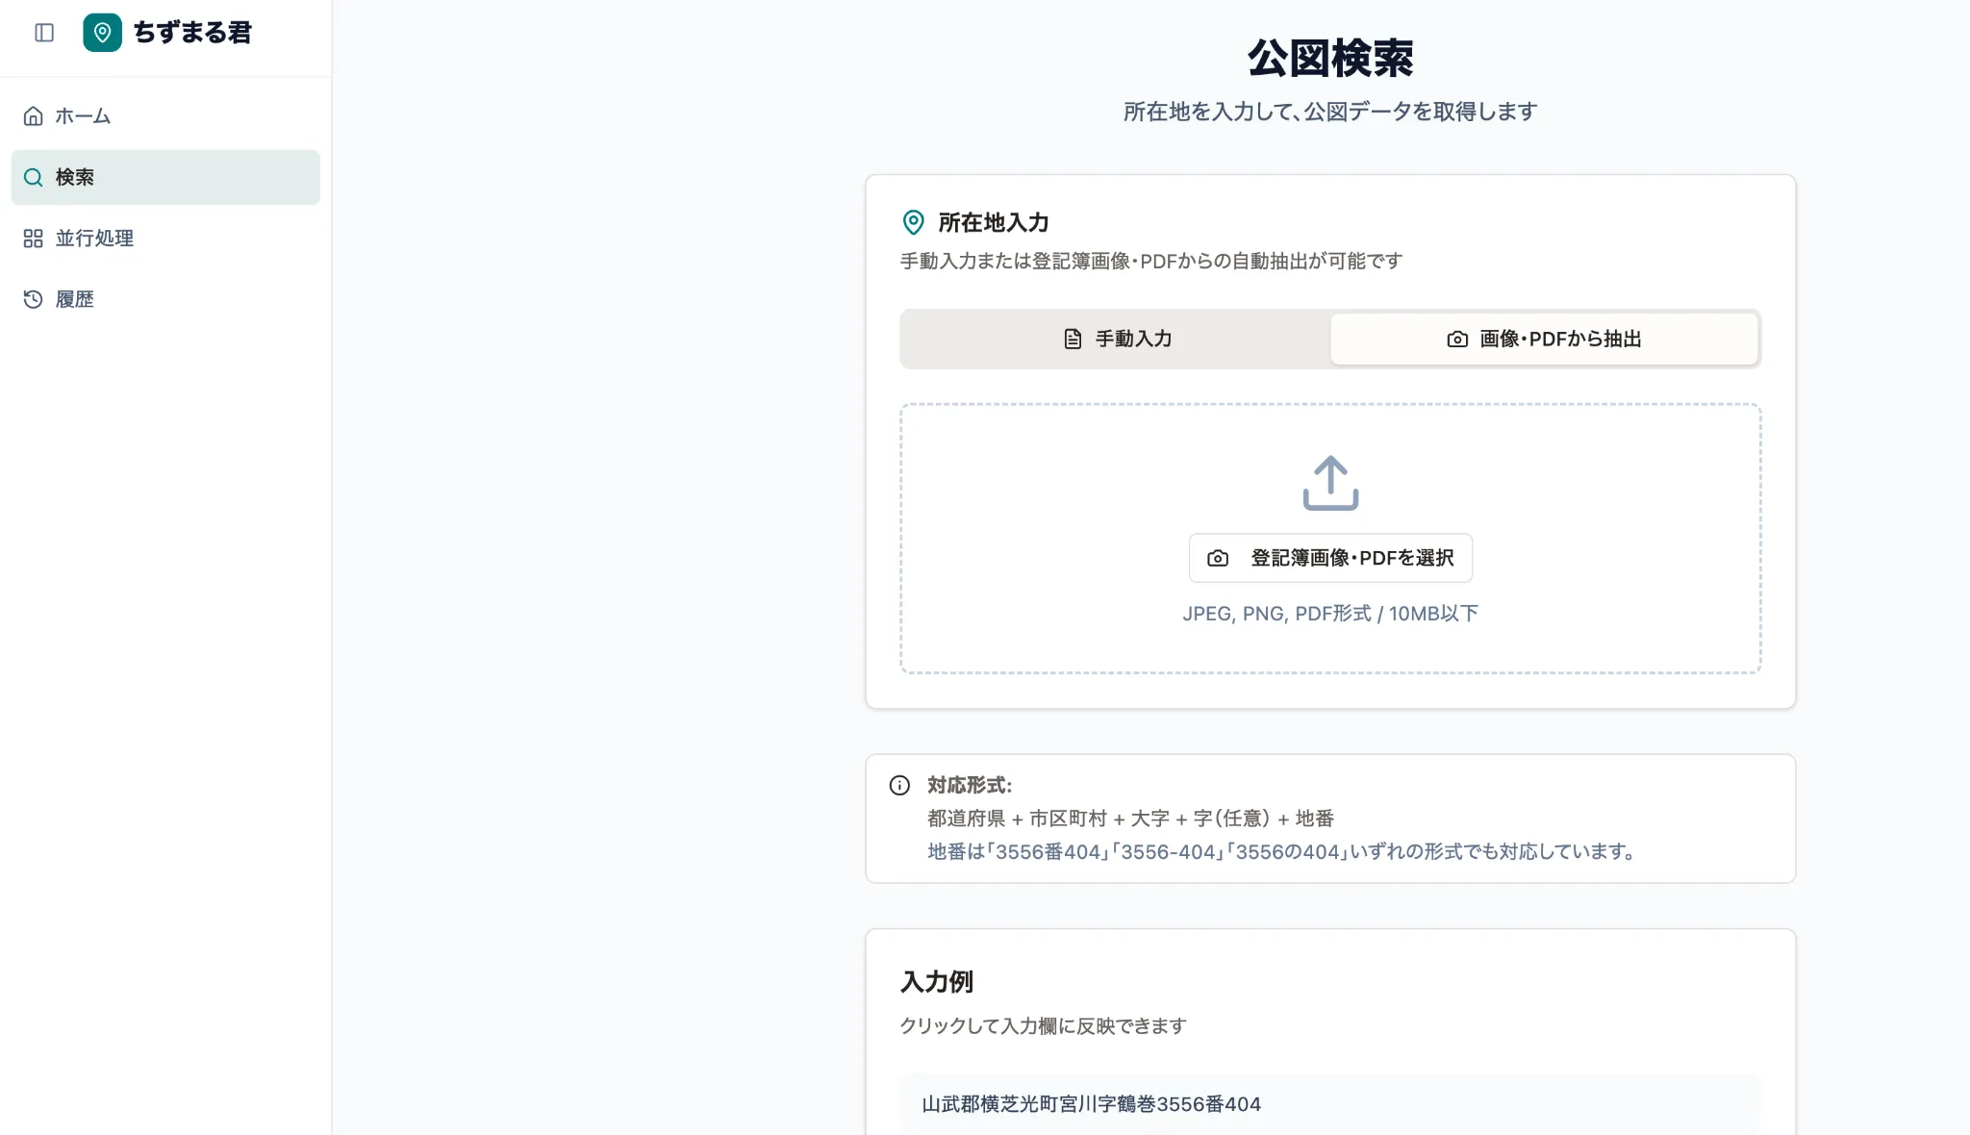Screen dimensions: 1970x1135
Task: Click camera icon in 登記簿画像・PDFを選択 button
Action: point(1218,558)
